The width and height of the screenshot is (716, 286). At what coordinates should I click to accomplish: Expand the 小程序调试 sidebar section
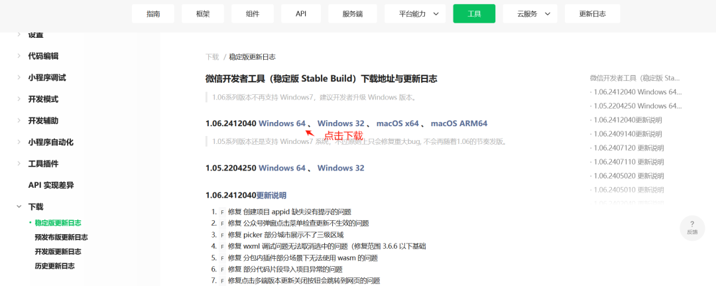click(46, 78)
